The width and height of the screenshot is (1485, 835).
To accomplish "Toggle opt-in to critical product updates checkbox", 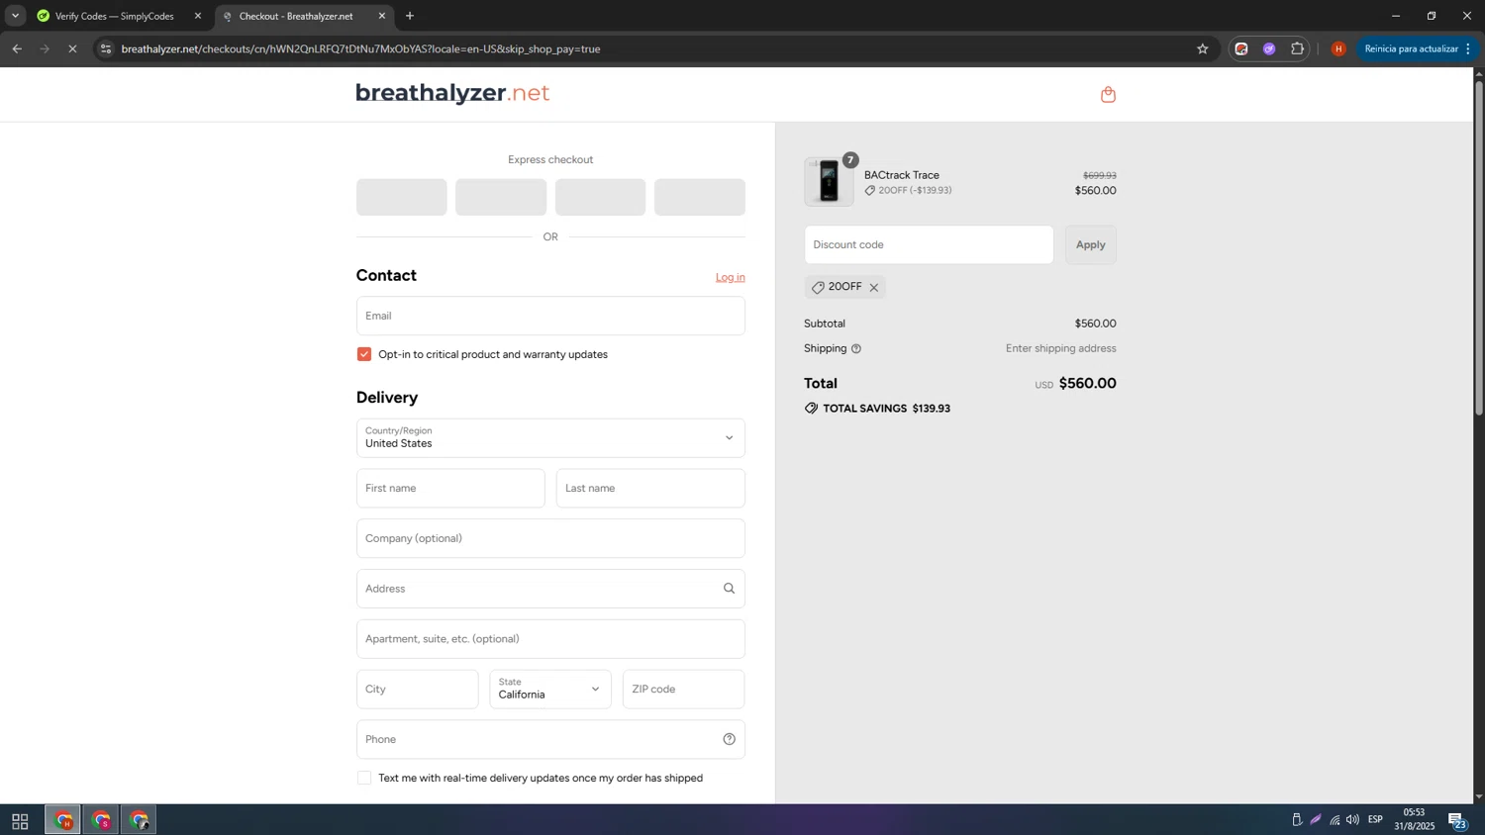I will point(364,354).
